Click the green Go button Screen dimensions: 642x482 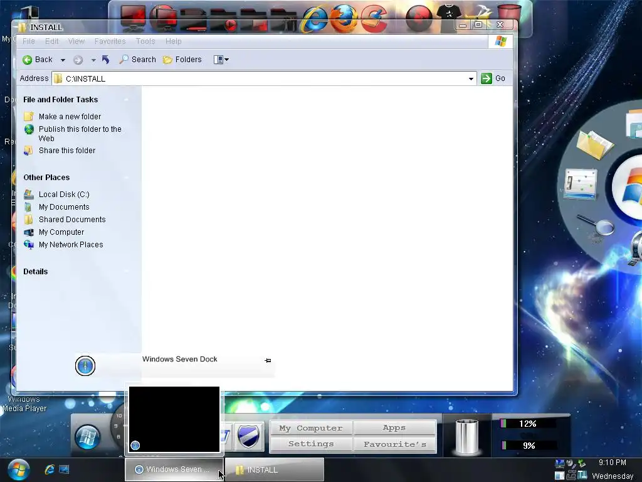[x=493, y=78]
